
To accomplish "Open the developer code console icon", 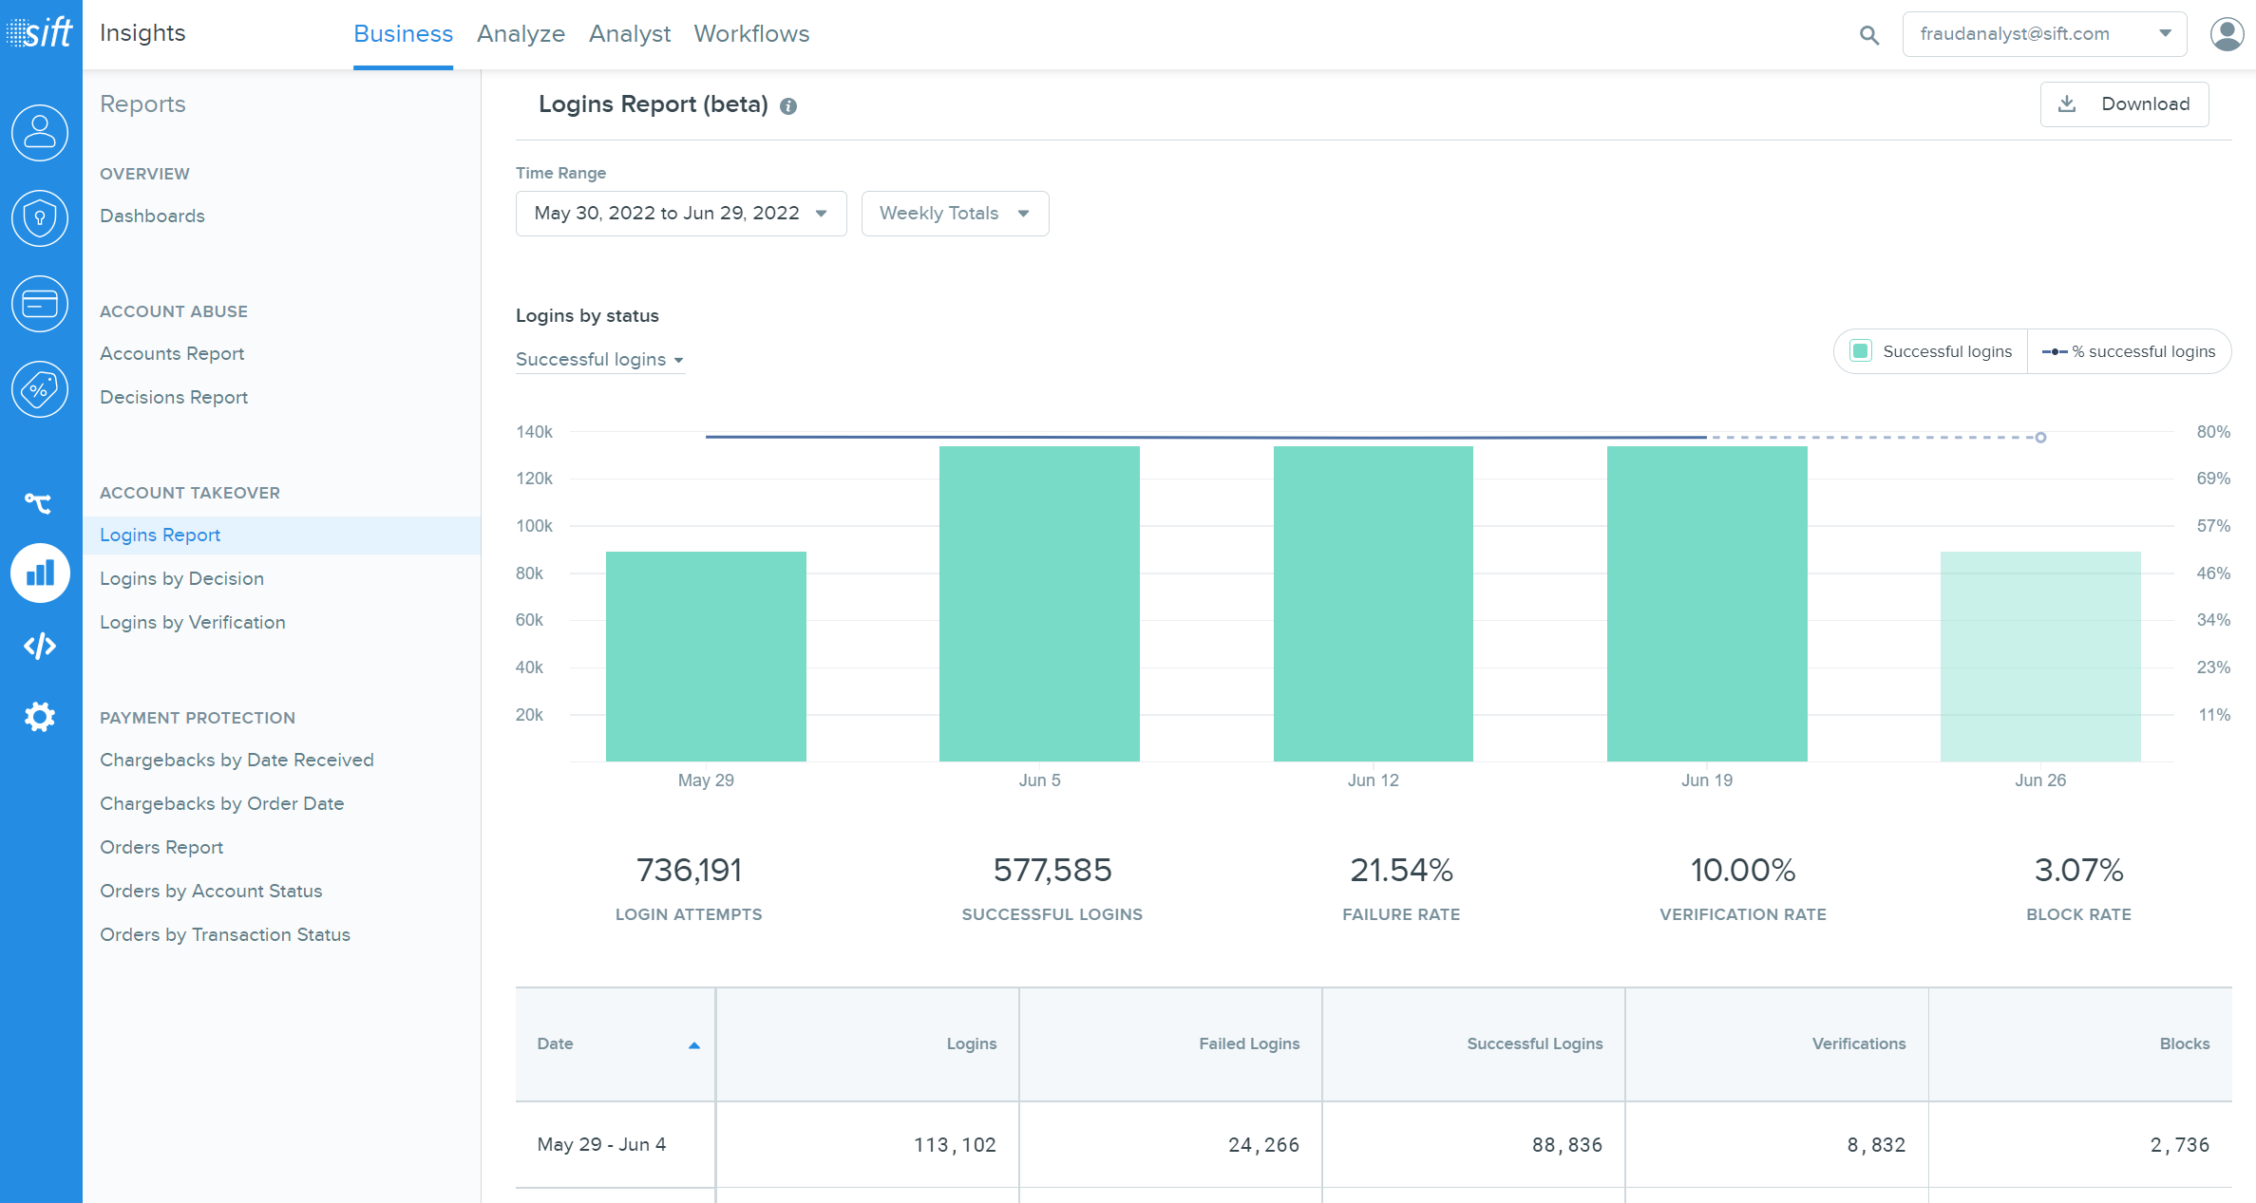I will tap(40, 647).
